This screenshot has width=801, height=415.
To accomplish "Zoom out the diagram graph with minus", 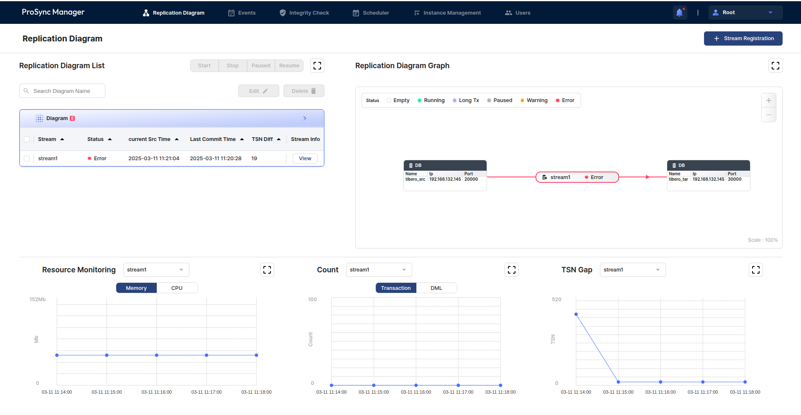I will tap(768, 115).
